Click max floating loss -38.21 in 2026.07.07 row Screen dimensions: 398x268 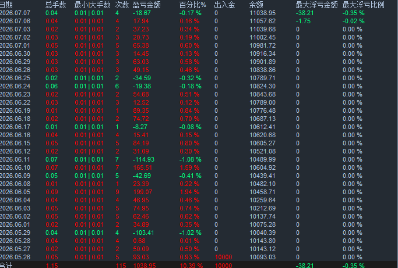point(305,13)
